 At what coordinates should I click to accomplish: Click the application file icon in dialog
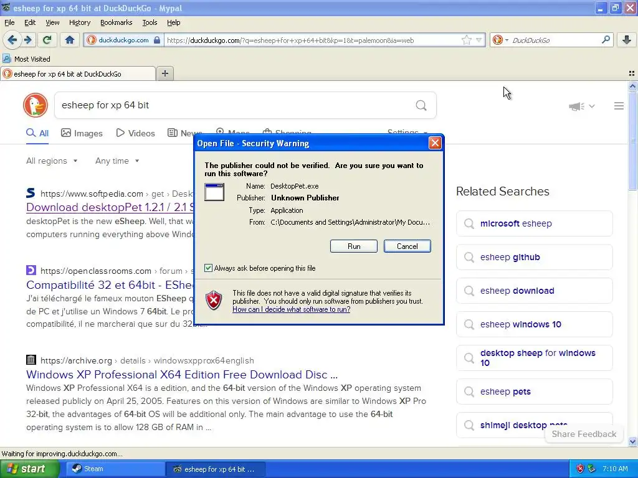click(x=214, y=192)
